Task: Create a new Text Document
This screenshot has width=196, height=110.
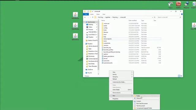Action: coord(146,106)
